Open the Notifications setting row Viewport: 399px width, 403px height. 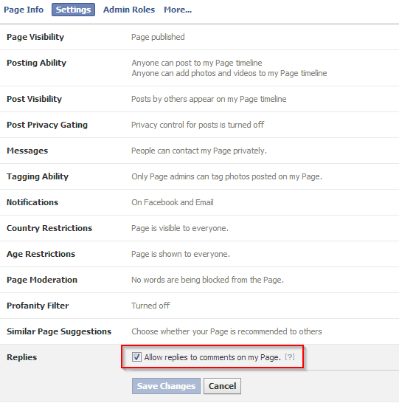(199, 202)
